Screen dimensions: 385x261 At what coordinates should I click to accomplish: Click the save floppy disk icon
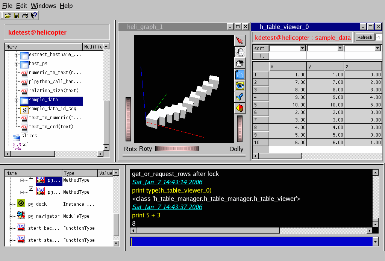coord(17,15)
